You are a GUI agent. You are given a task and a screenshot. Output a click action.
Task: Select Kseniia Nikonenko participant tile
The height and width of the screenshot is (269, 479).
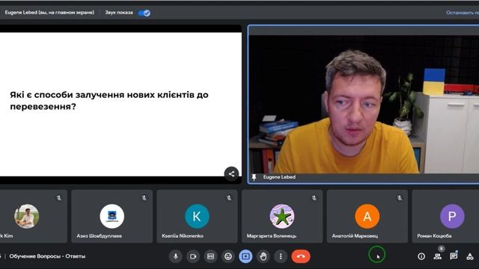pos(197,216)
